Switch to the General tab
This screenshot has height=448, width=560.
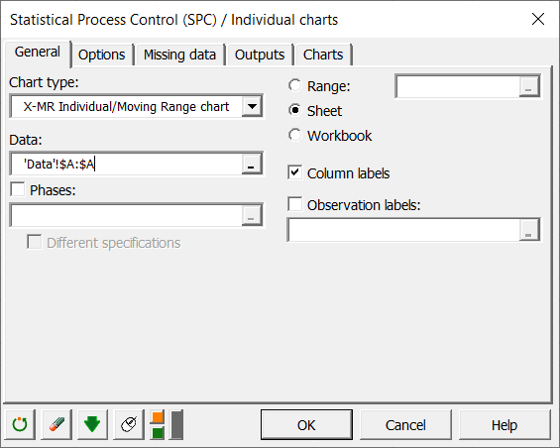37,53
